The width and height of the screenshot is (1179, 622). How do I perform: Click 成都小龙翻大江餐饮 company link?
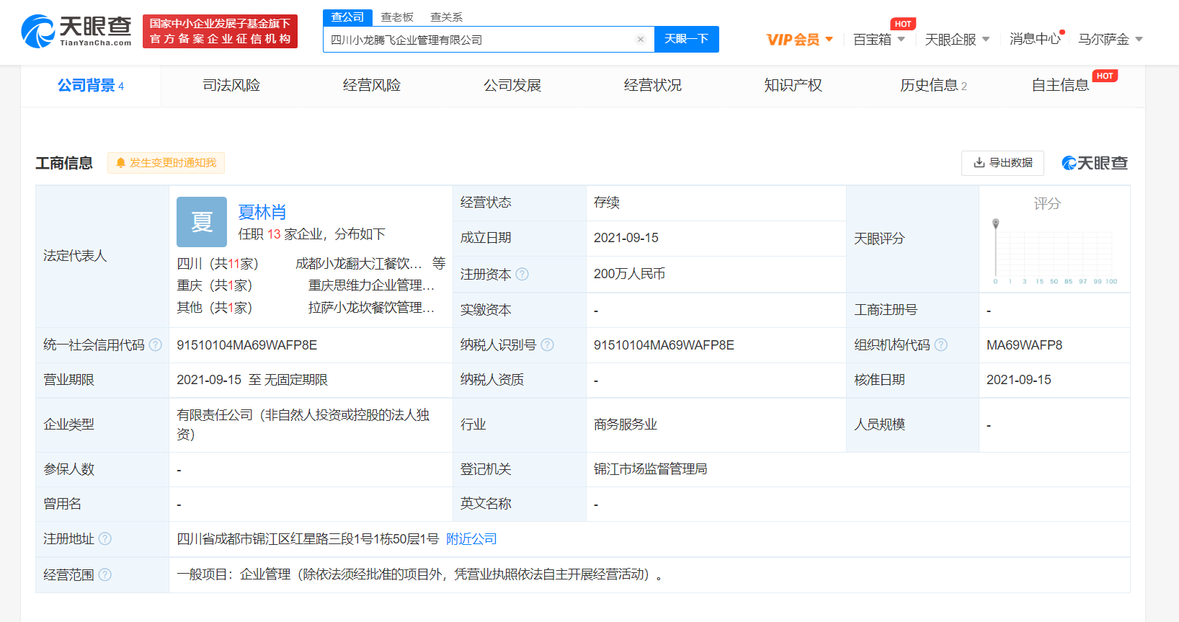point(359,264)
